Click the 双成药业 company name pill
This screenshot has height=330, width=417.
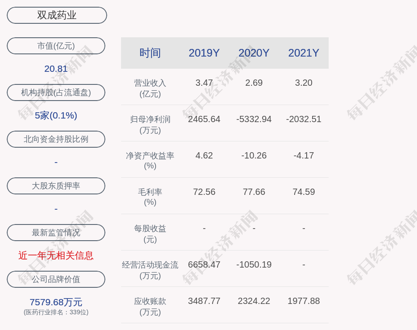pyautogui.click(x=56, y=15)
